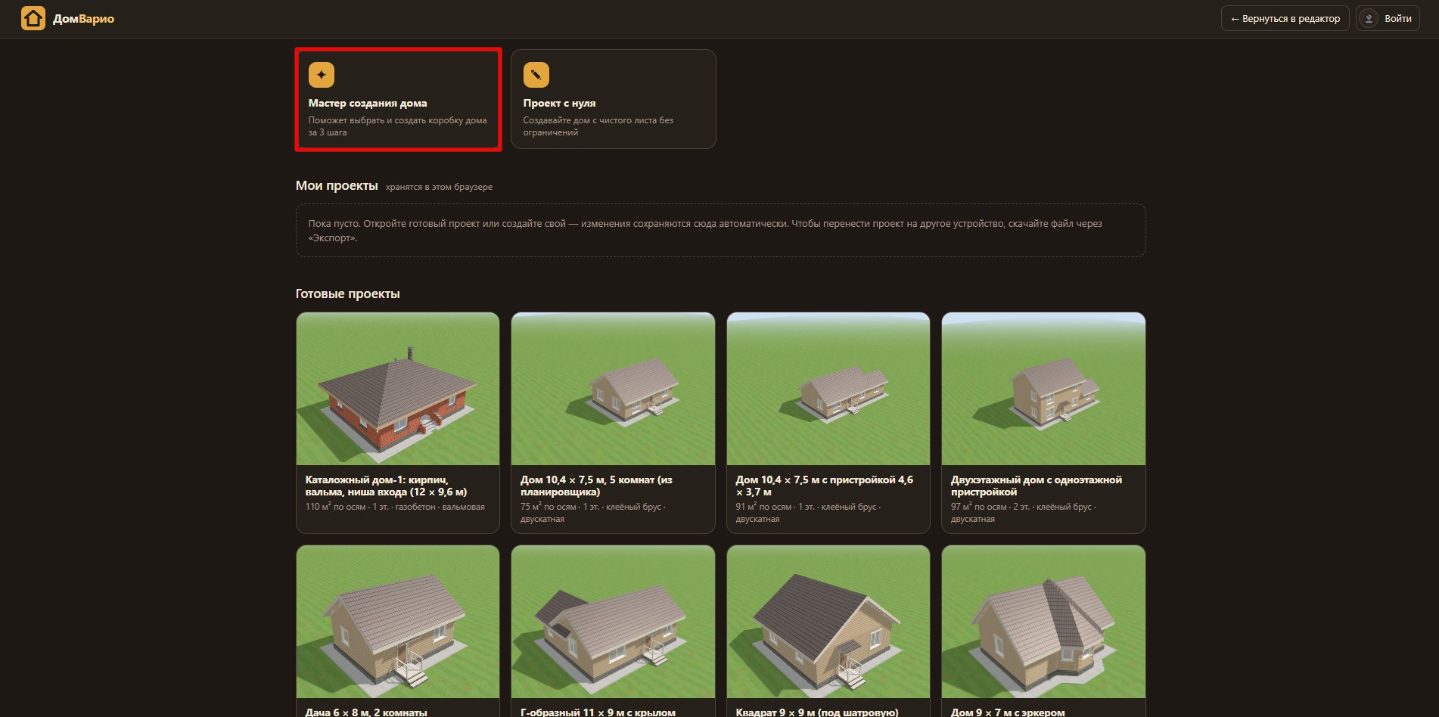1439x717 pixels.
Task: Open Каталожный дом-1 brick house thumbnail
Action: tap(398, 389)
